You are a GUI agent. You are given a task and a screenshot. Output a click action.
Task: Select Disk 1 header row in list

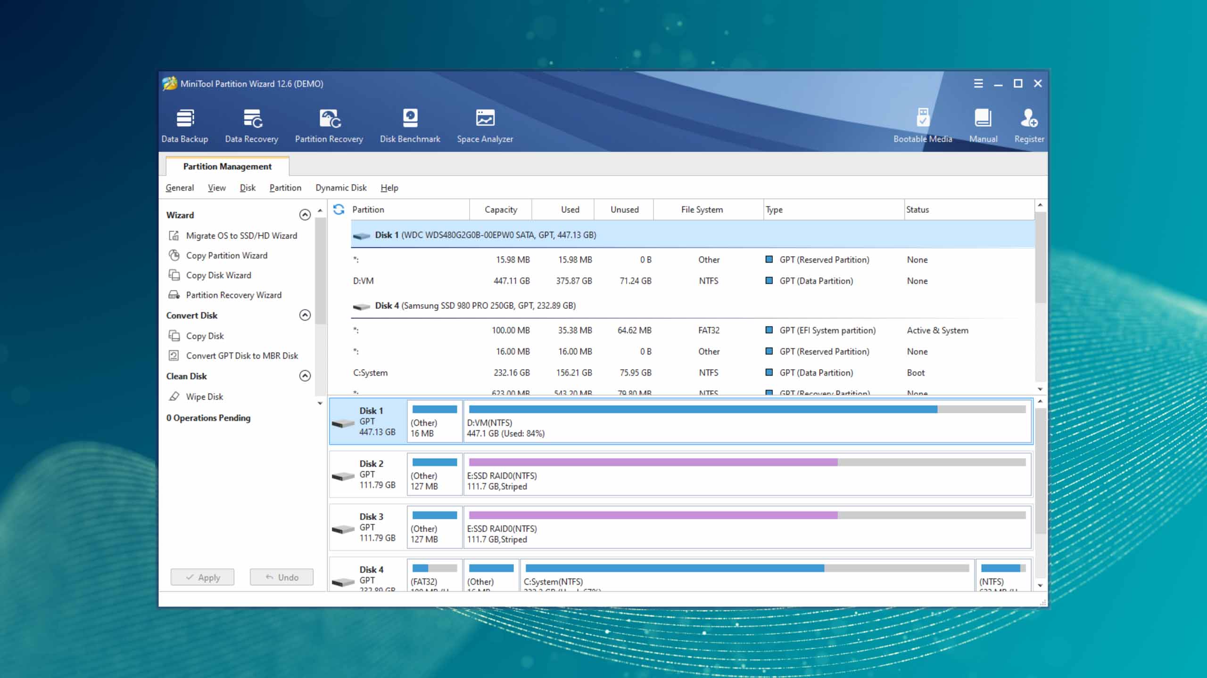point(692,235)
